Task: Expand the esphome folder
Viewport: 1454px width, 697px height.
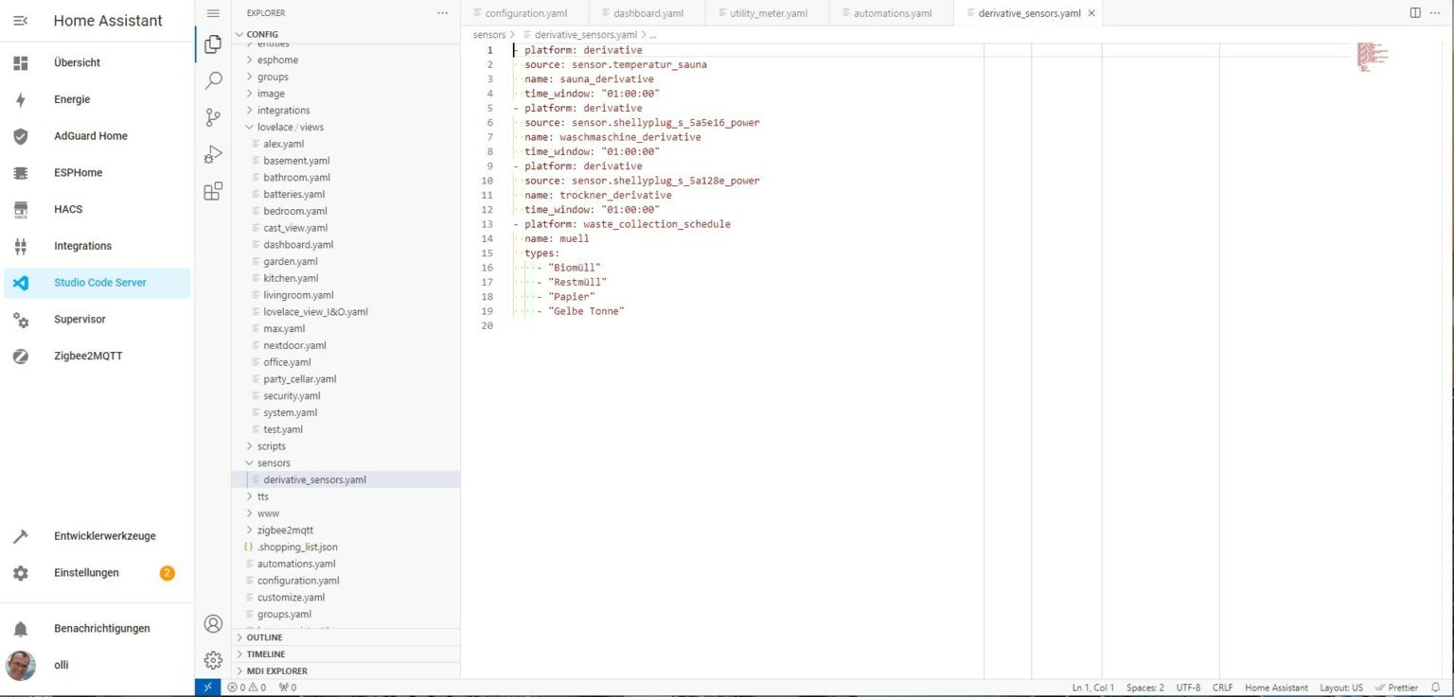Action: (x=277, y=60)
